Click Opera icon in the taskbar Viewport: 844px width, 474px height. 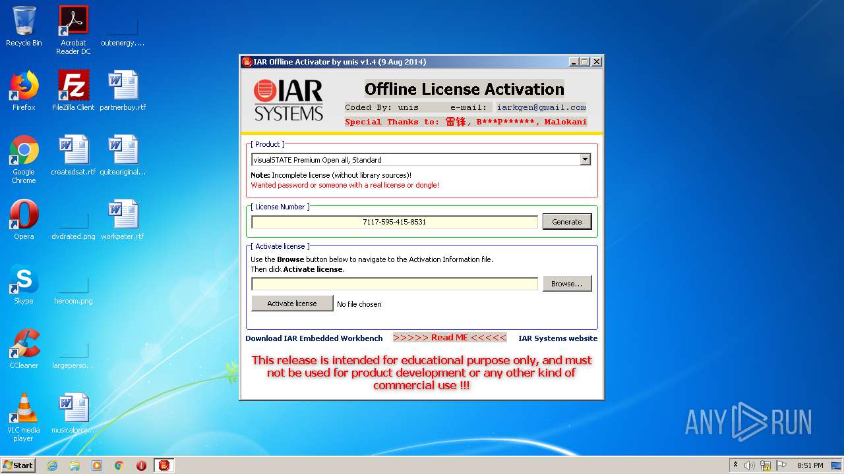click(x=141, y=465)
